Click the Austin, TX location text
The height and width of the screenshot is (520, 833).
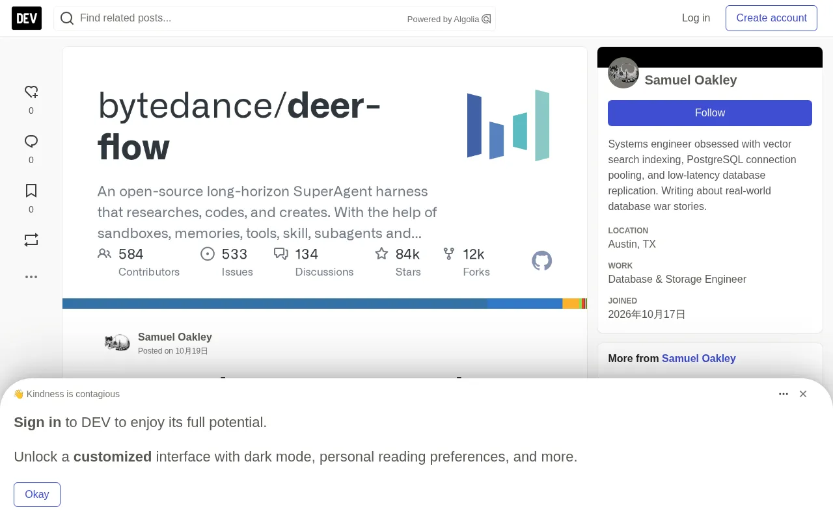point(632,244)
